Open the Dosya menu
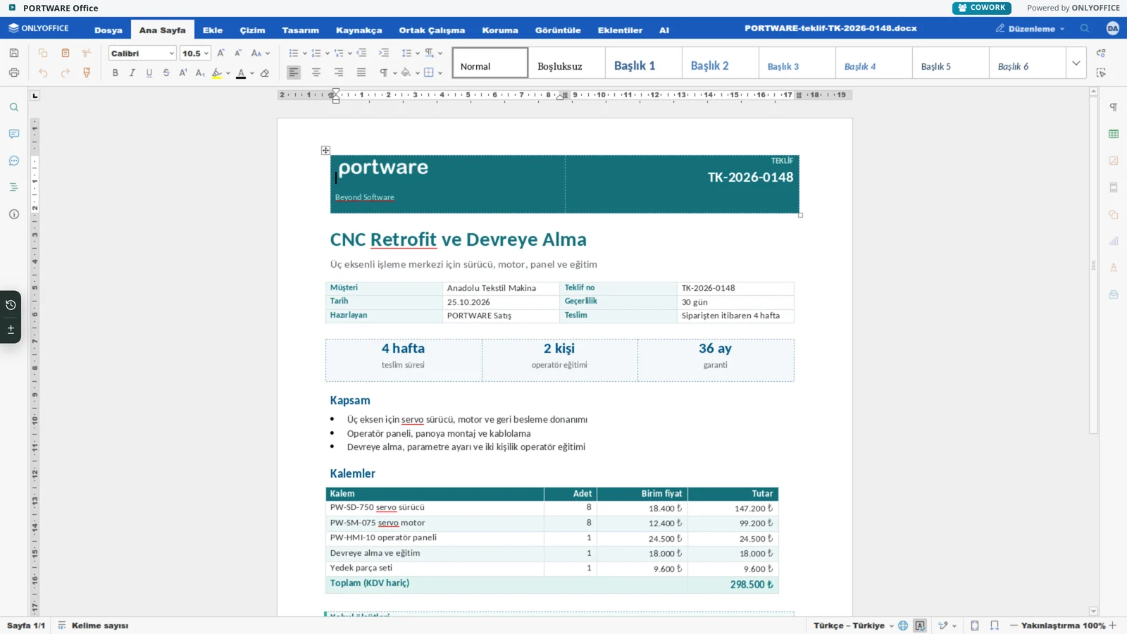Viewport: 1127px width, 634px height. [x=108, y=30]
